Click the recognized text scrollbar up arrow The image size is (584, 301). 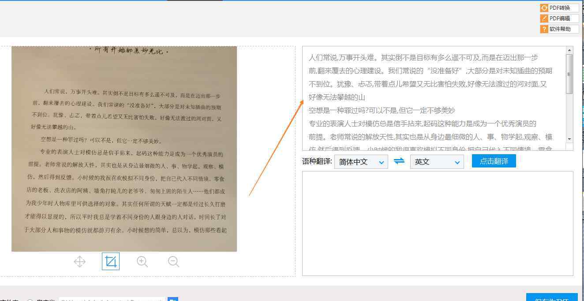569,50
